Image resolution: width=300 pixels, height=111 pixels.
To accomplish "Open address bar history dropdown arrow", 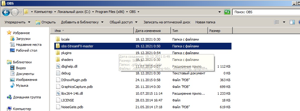I will 220,12.
